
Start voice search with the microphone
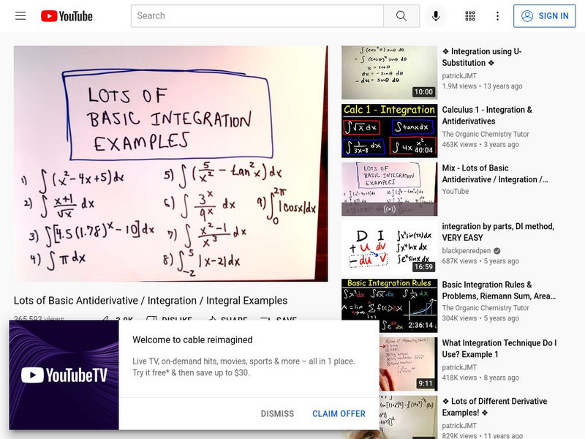(x=435, y=16)
